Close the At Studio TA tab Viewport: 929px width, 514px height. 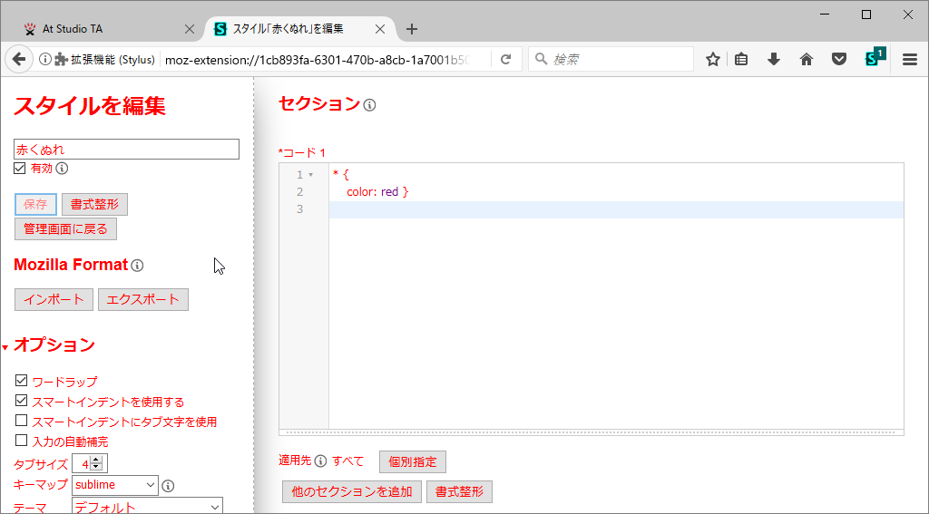click(190, 29)
